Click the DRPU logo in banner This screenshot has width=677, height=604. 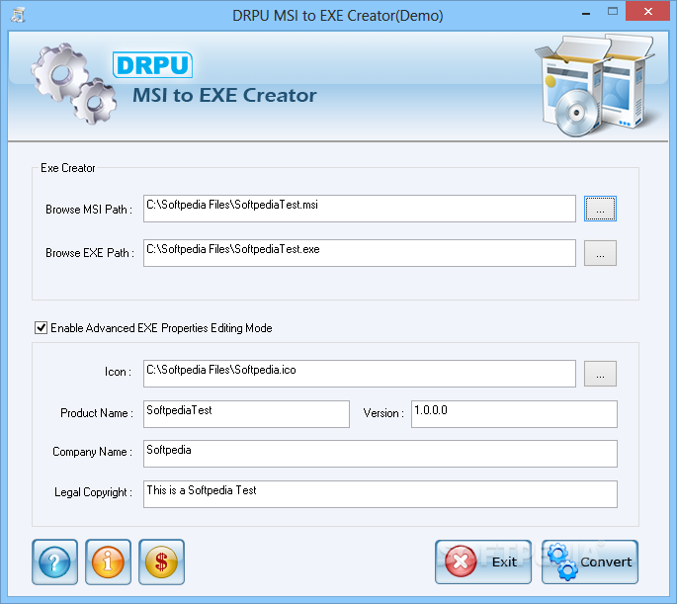tap(152, 65)
